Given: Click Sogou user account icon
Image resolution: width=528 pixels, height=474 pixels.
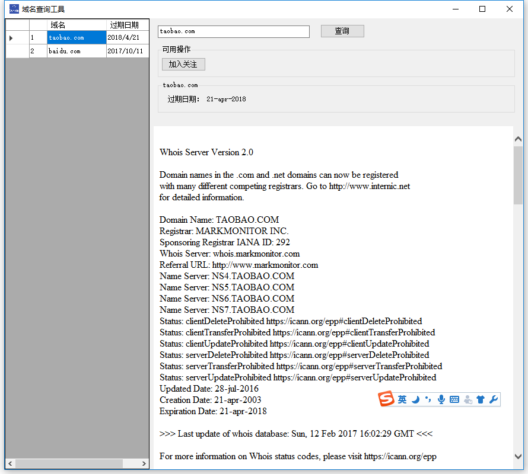Looking at the screenshot, I should [467, 400].
